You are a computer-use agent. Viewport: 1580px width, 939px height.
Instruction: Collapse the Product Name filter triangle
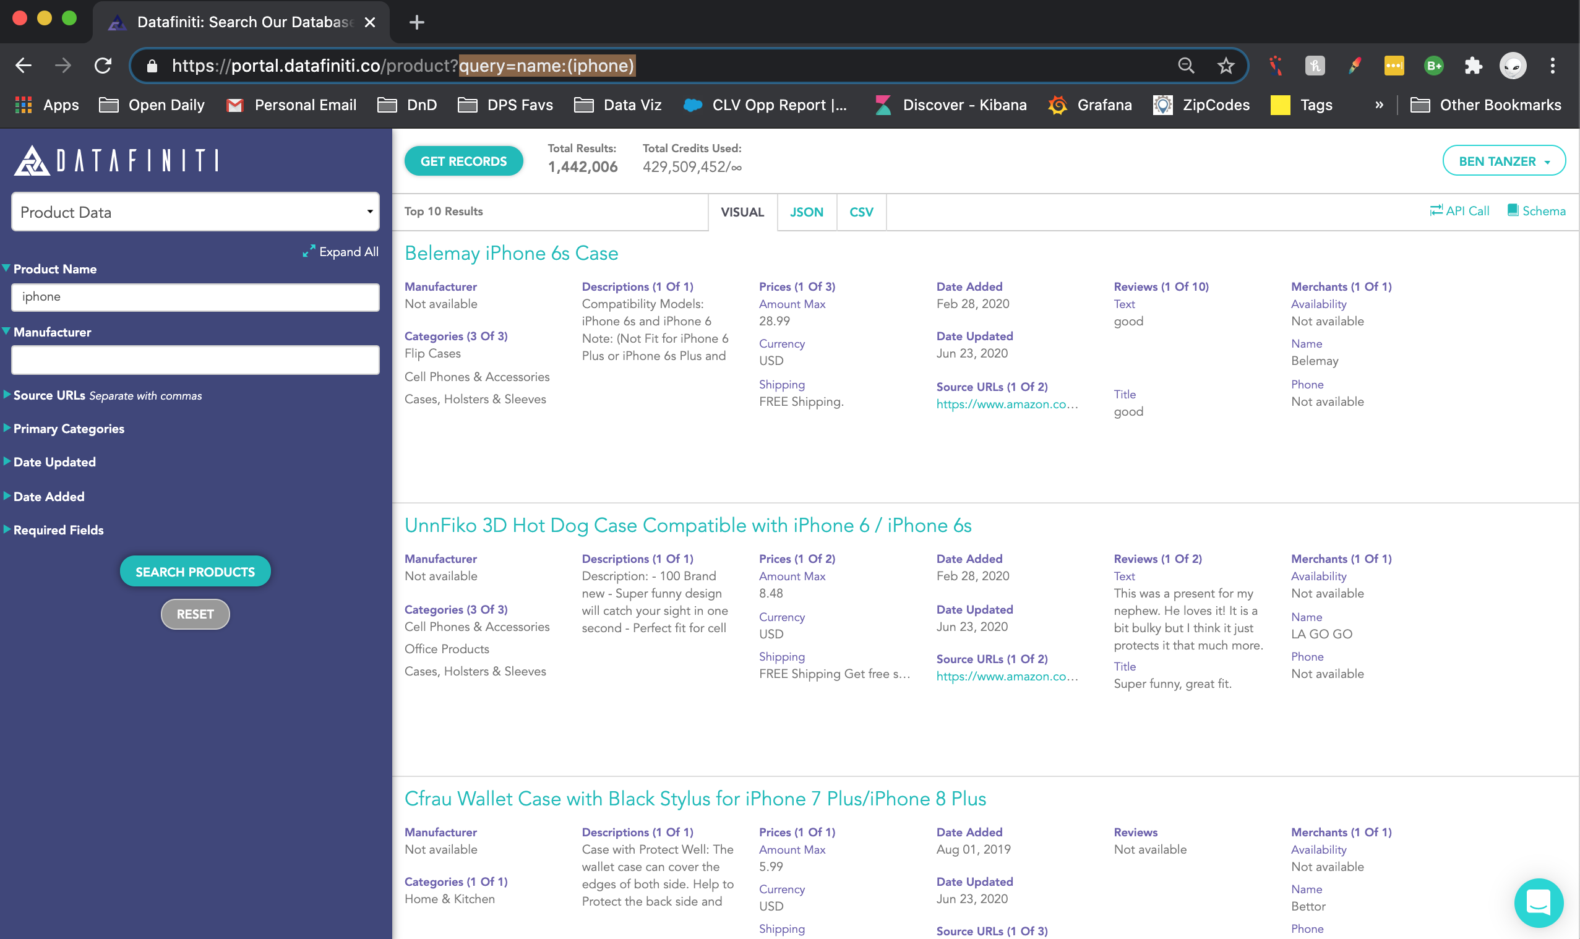pyautogui.click(x=6, y=268)
